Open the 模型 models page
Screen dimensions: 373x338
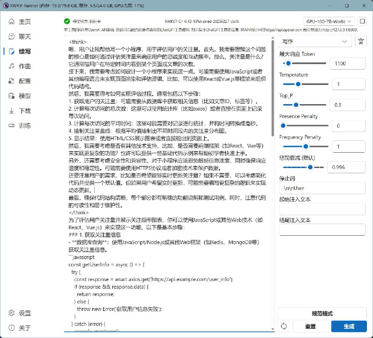click(x=20, y=96)
